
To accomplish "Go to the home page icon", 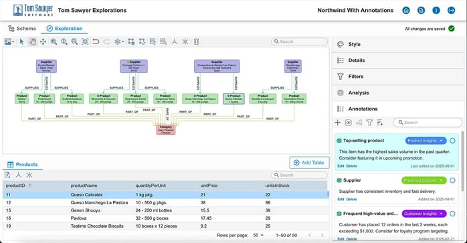I will point(406,11).
